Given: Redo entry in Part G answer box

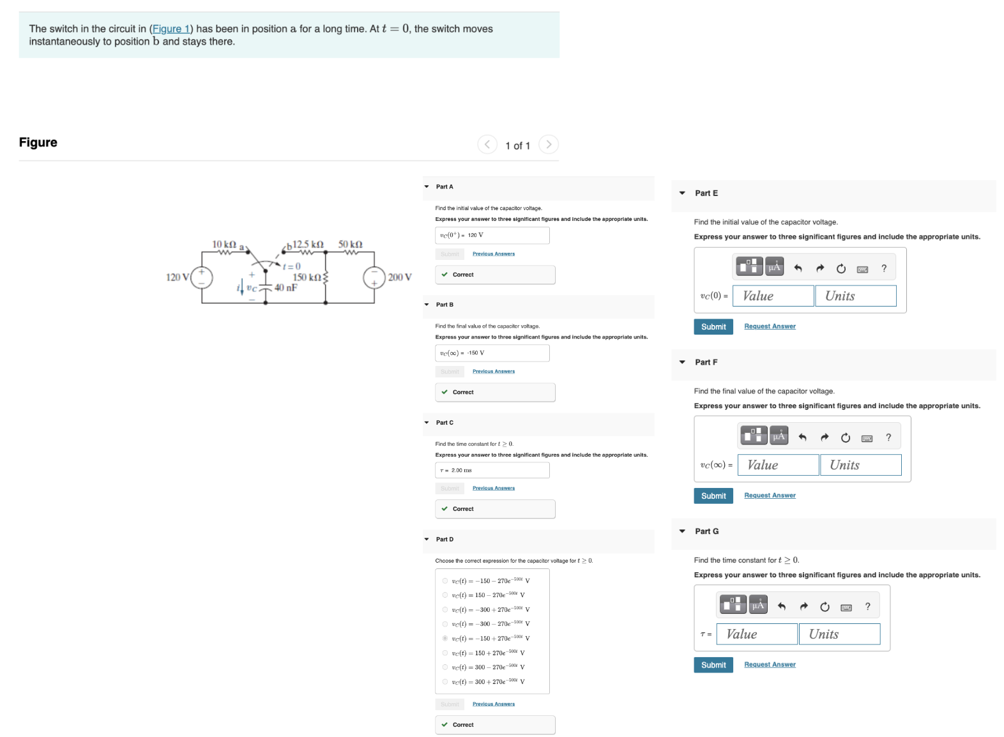Looking at the screenshot, I should (804, 607).
